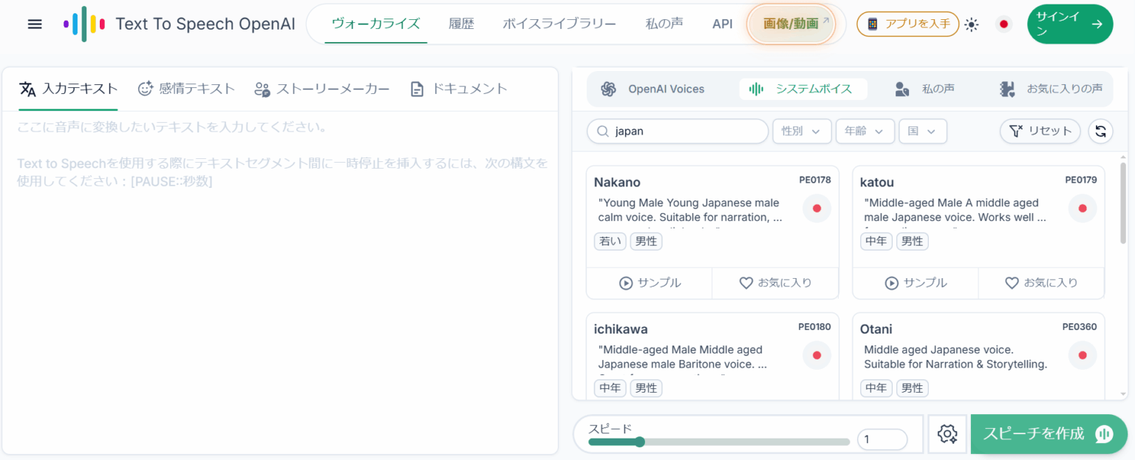
Task: Open the 性別 filter dropdown
Action: coord(802,131)
